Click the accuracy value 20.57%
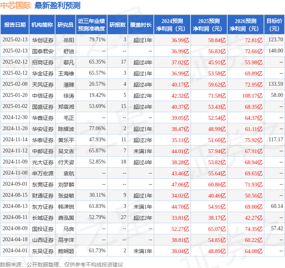This screenshot has height=268, width=285. 97,84
